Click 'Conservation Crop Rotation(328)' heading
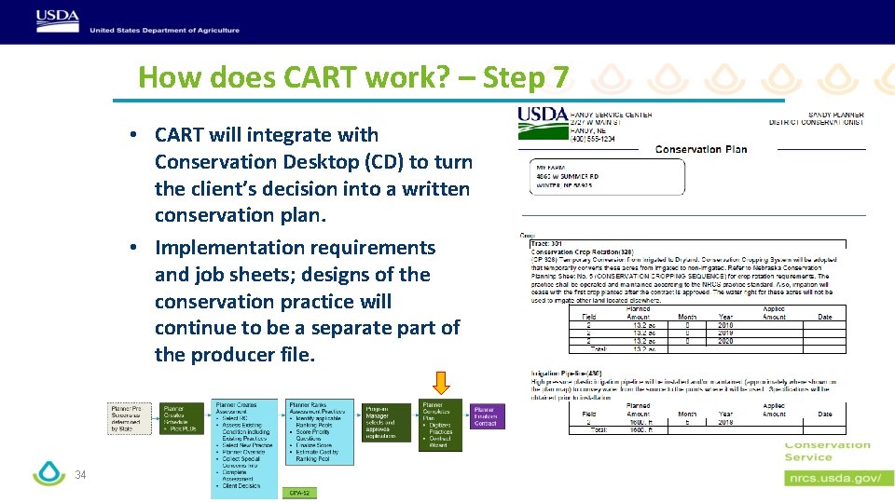Image resolution: width=895 pixels, height=503 pixels. [582, 251]
